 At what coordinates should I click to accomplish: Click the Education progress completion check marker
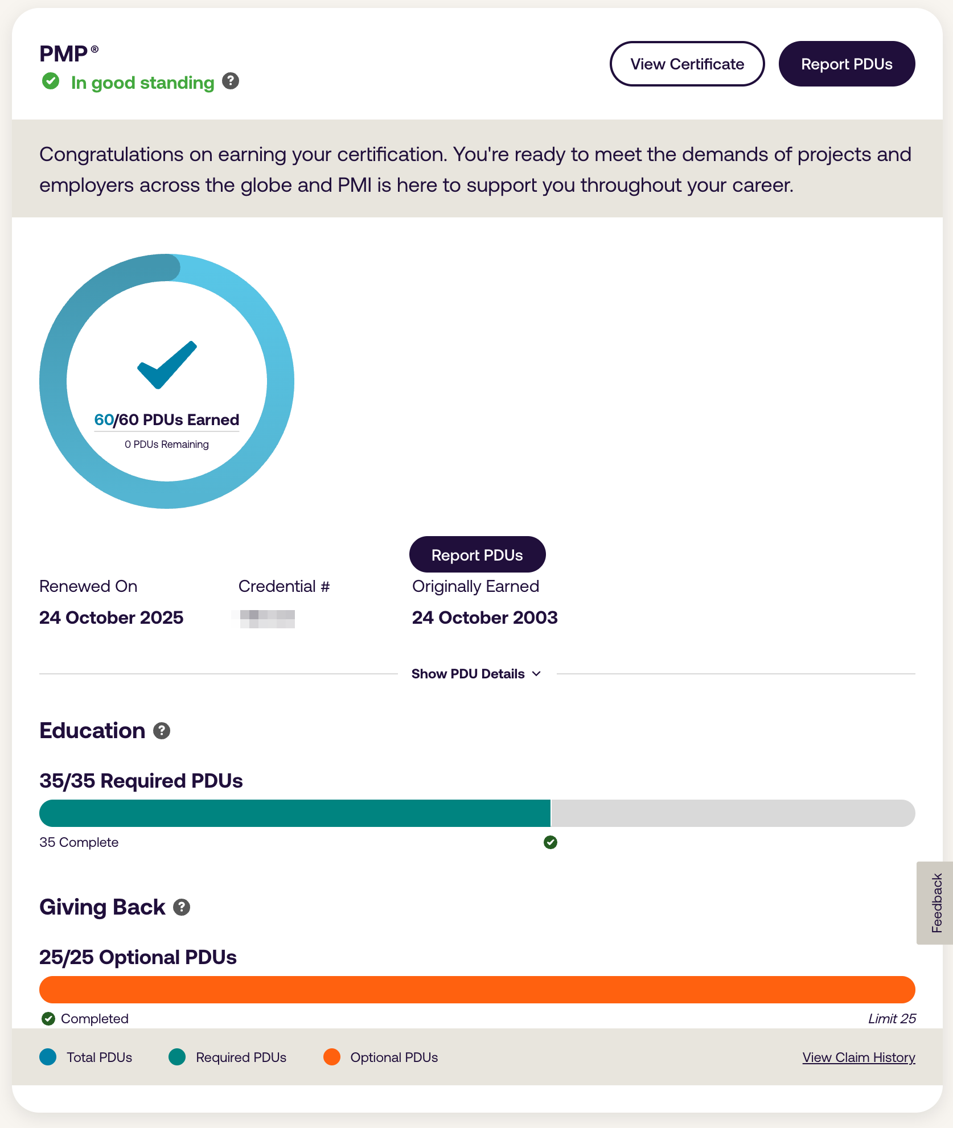point(551,842)
